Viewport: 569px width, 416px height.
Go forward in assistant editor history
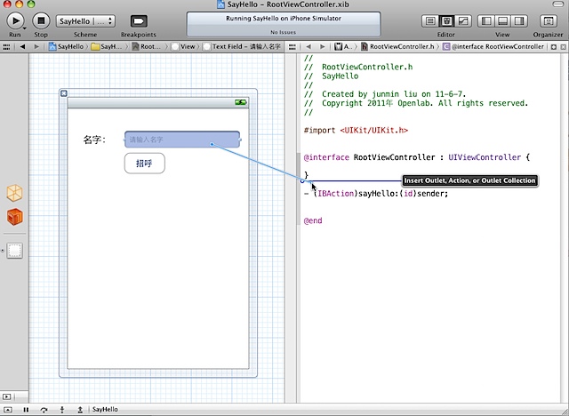pyautogui.click(x=322, y=47)
